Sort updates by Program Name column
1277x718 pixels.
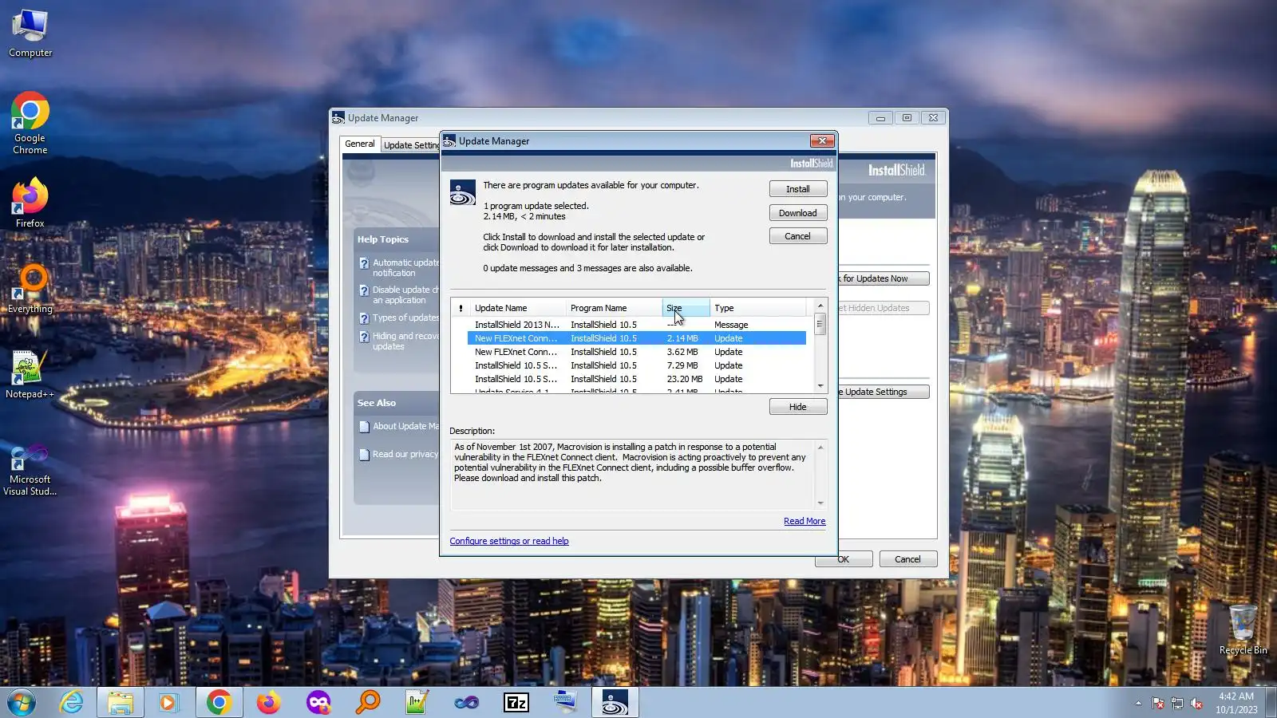click(x=614, y=308)
